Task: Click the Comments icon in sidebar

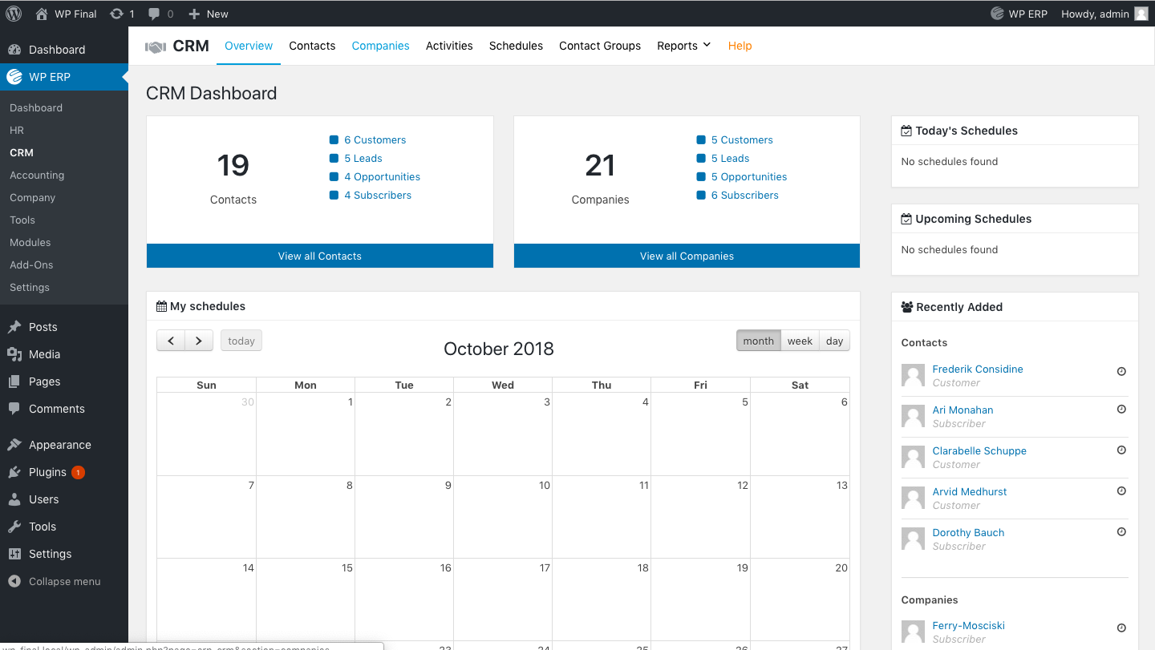Action: (x=14, y=409)
